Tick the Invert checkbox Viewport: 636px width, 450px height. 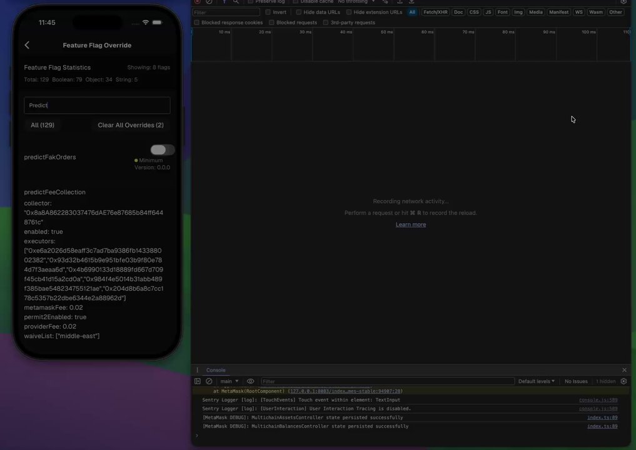(268, 12)
